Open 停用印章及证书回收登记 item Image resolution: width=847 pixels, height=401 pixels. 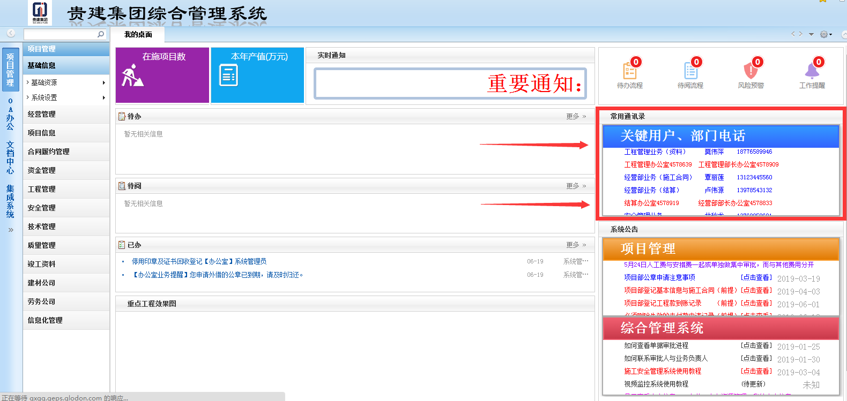(x=199, y=261)
